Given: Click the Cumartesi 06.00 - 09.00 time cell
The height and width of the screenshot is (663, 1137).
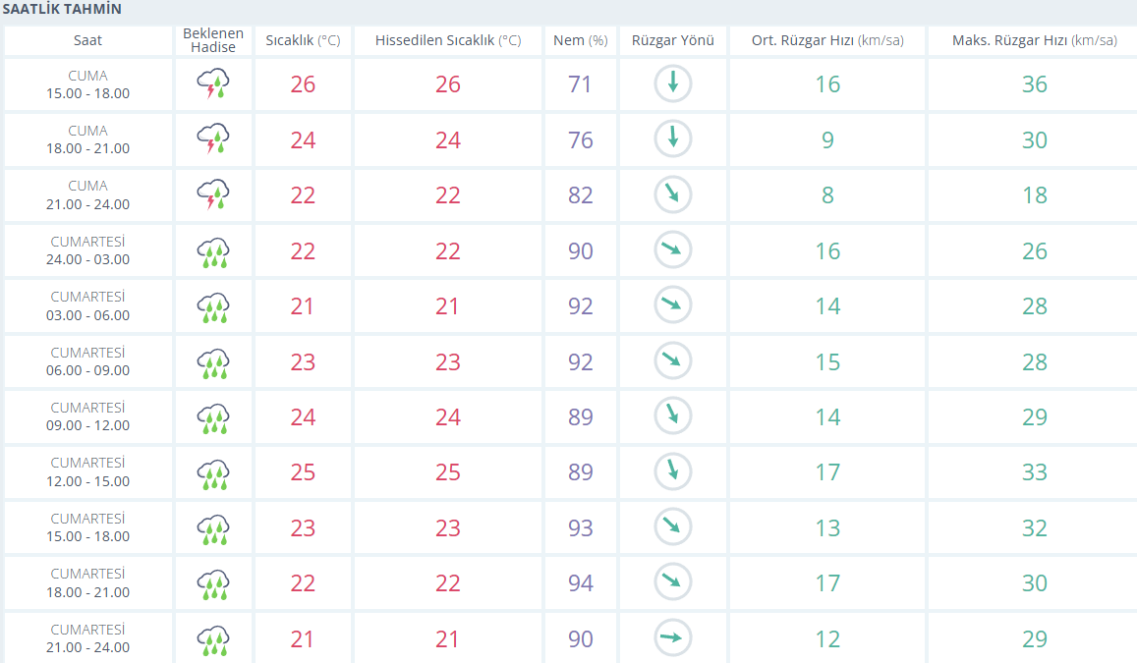Looking at the screenshot, I should 87,360.
